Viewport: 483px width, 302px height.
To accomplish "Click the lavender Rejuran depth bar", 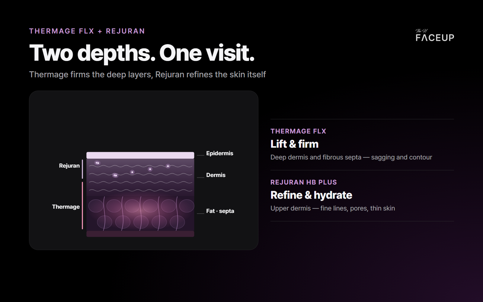I will point(82,169).
